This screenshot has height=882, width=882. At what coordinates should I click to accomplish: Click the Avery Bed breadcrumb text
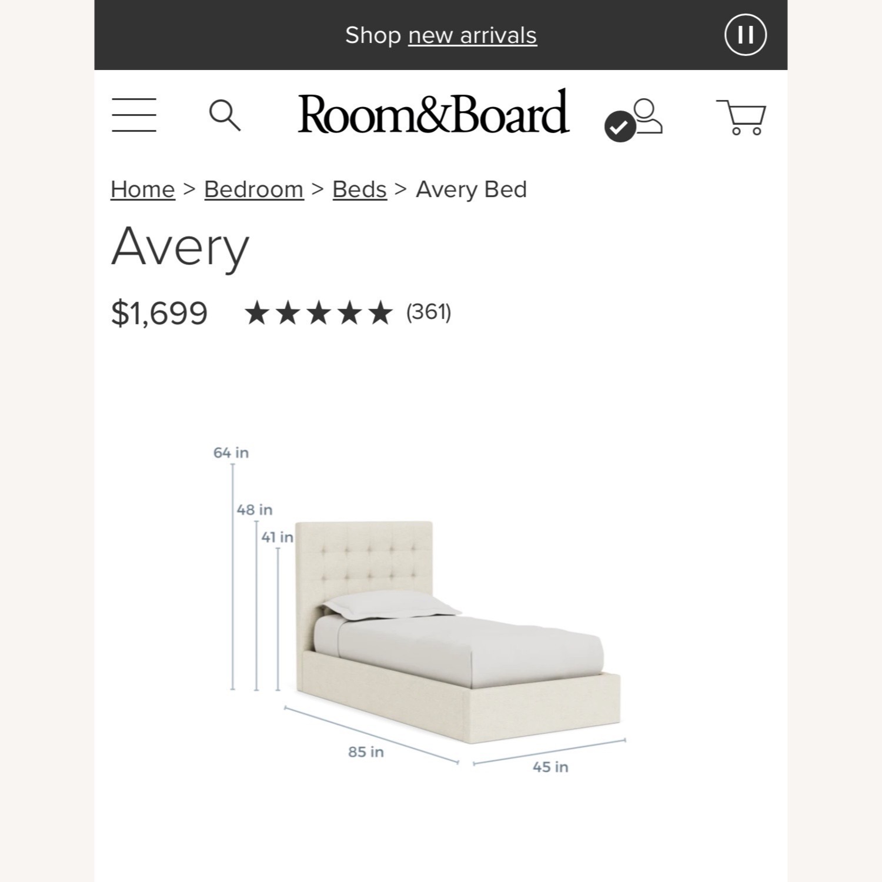[x=470, y=189]
